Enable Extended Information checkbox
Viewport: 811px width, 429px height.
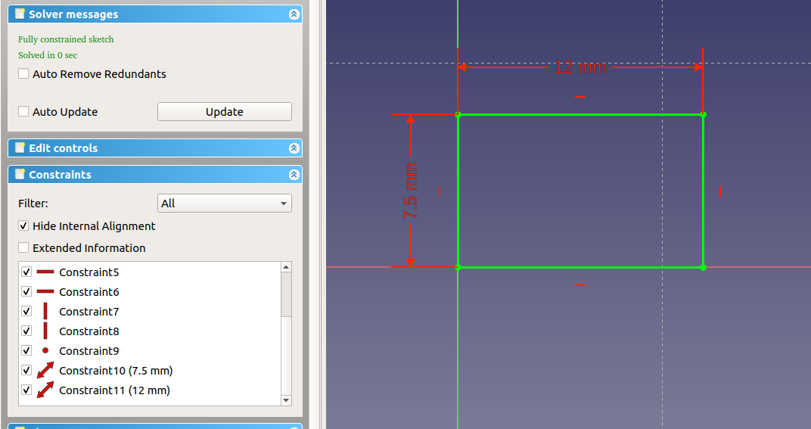point(24,248)
